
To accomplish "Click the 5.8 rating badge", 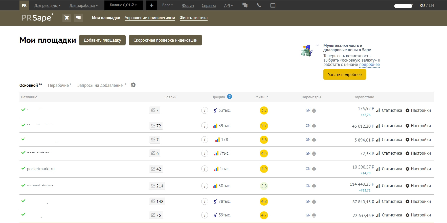I will [264, 186].
